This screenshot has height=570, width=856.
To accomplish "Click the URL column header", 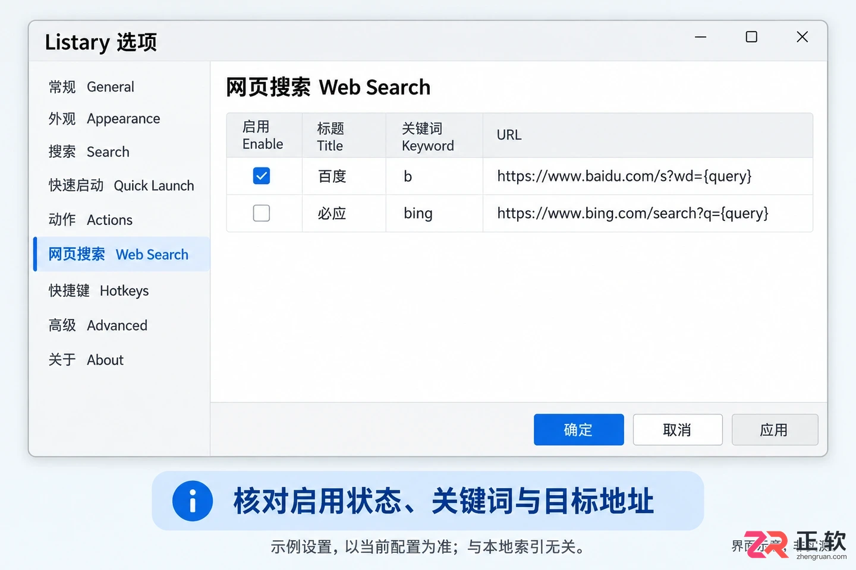I will [x=648, y=135].
